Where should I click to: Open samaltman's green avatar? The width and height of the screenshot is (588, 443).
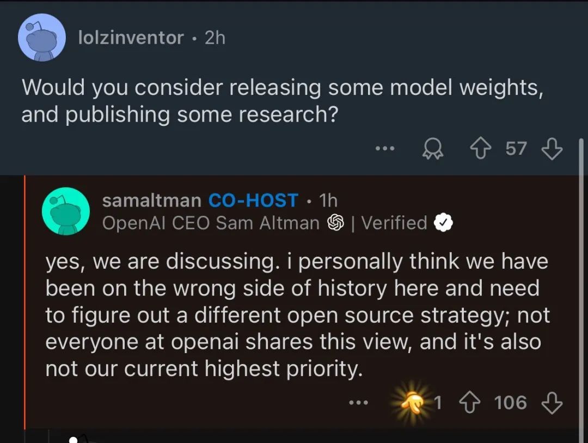tap(65, 211)
